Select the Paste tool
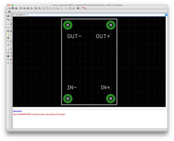The width and height of the screenshot is (174, 141). click(x=8, y=34)
